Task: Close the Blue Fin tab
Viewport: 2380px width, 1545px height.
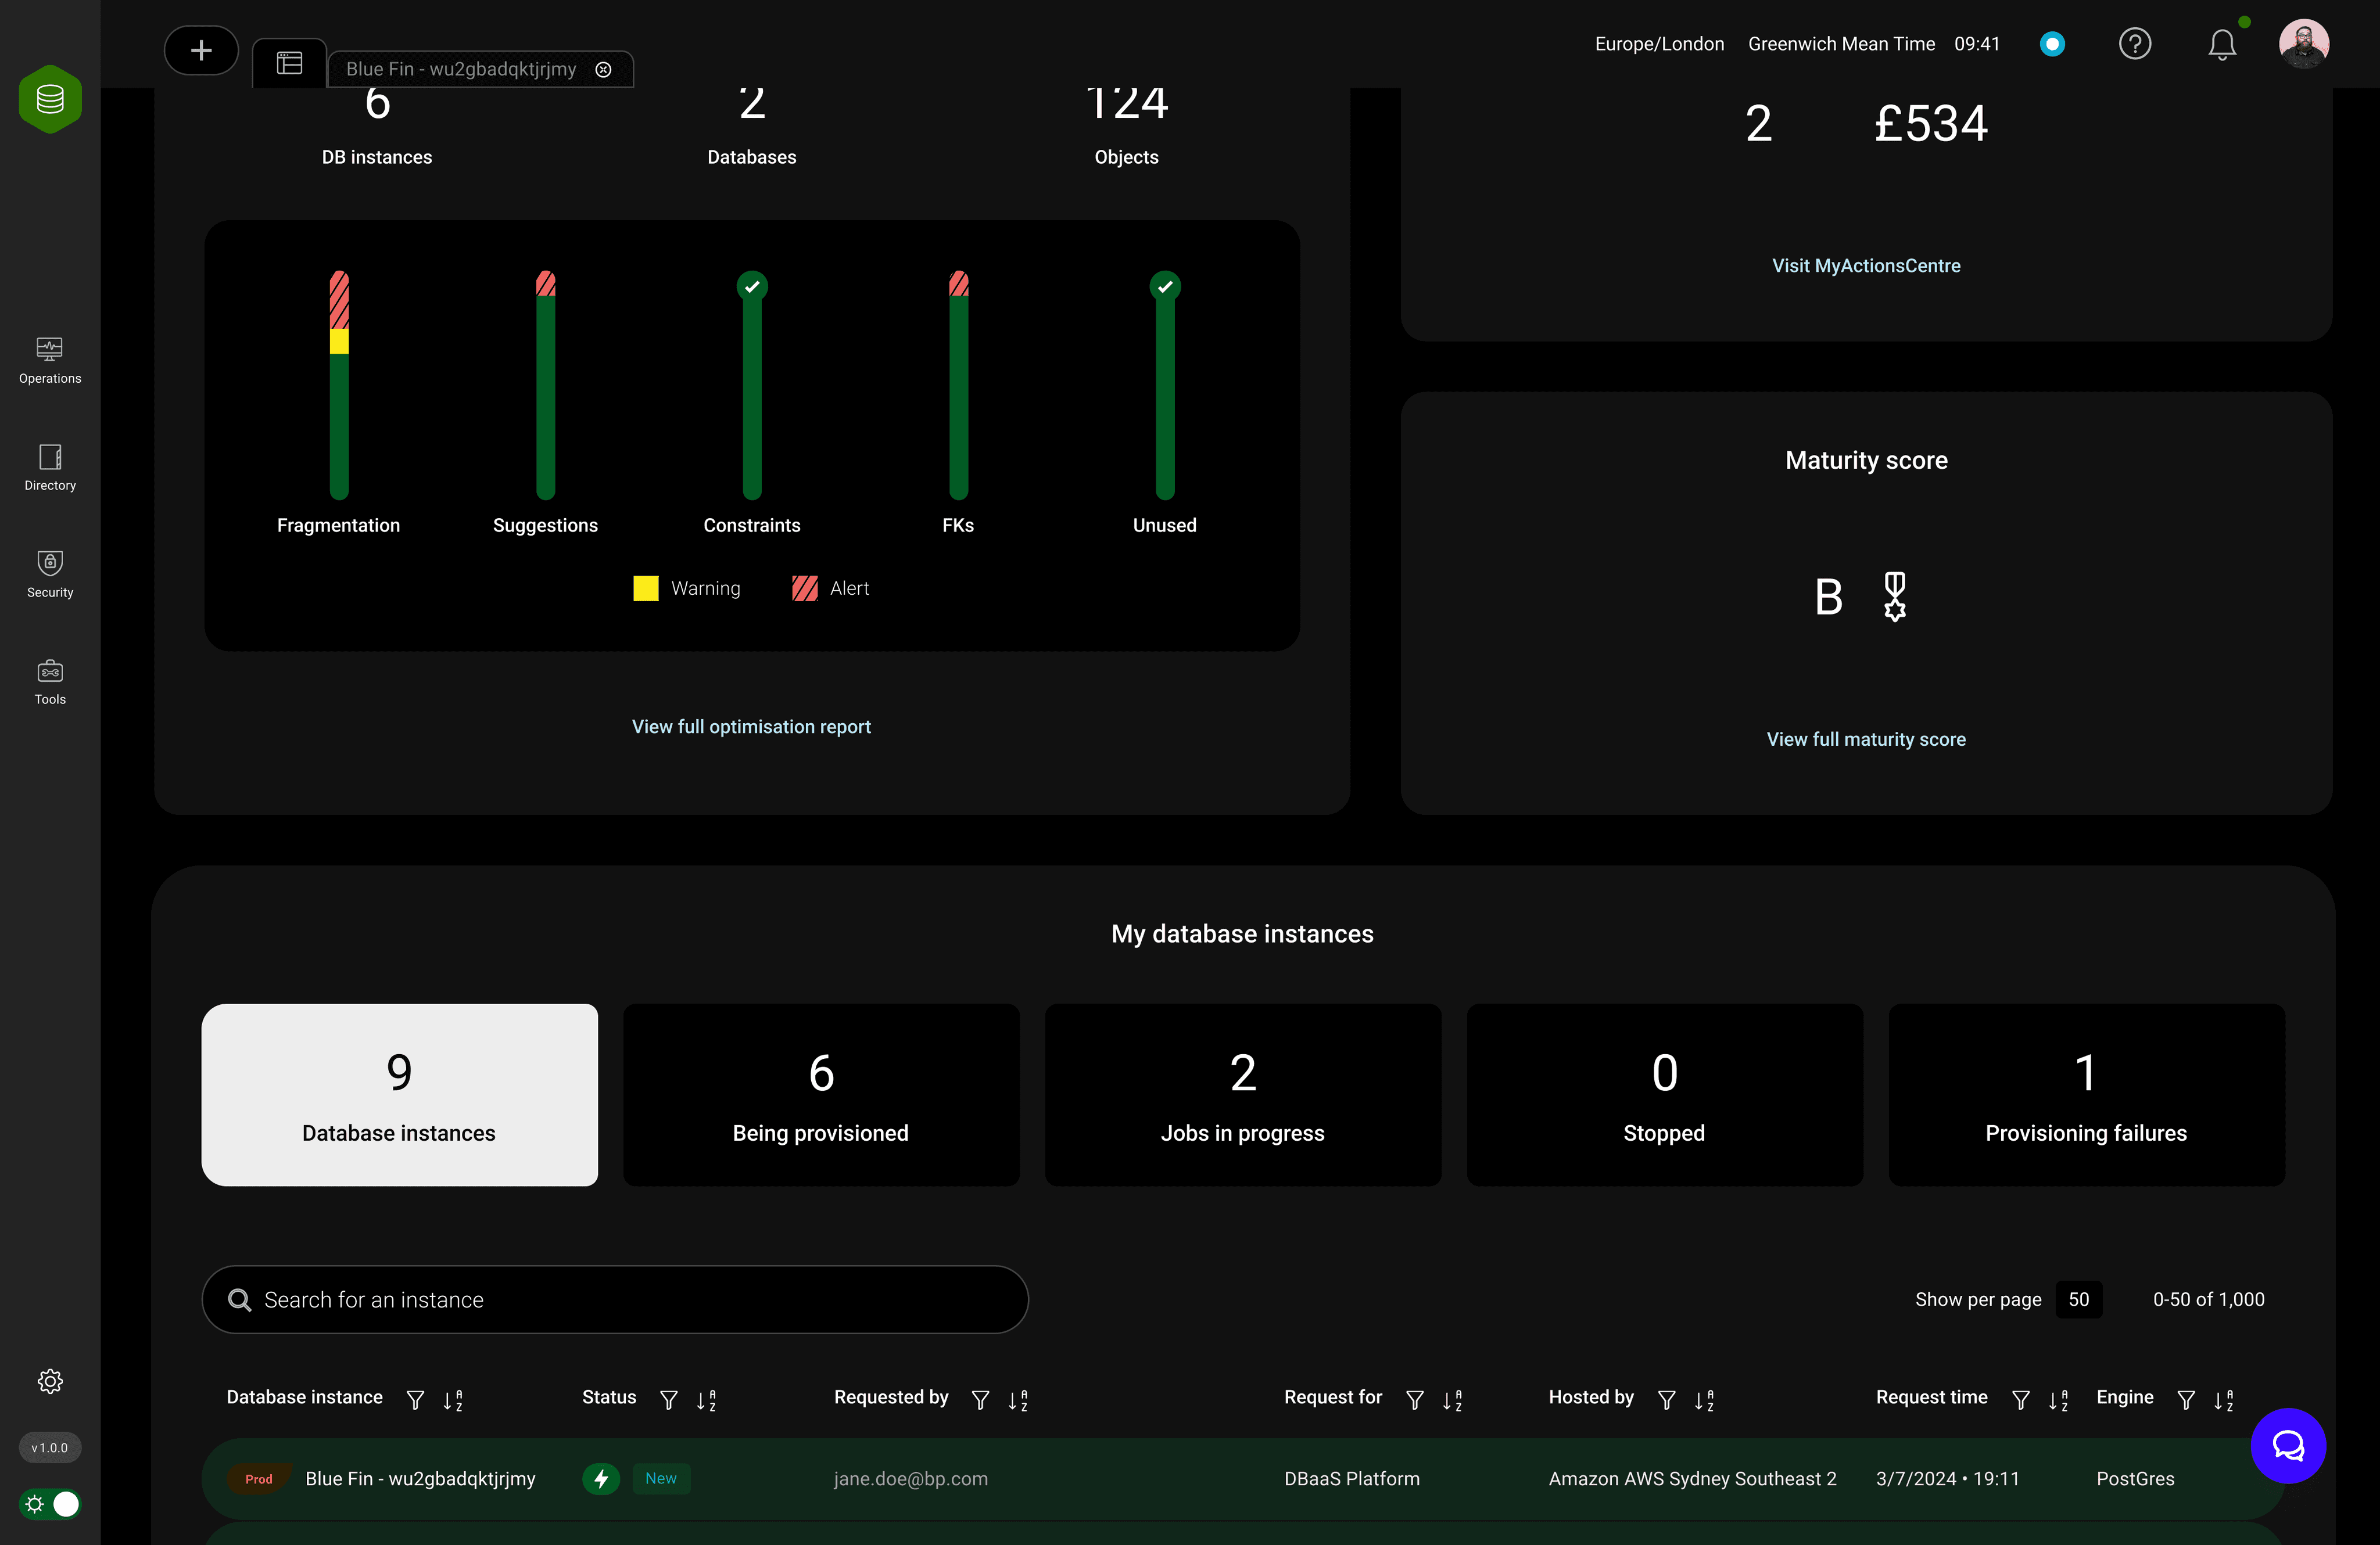Action: point(603,69)
